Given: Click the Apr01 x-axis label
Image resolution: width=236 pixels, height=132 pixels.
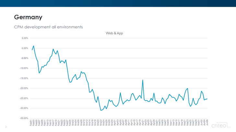Looking at the screenshot, I should click(115, 123).
